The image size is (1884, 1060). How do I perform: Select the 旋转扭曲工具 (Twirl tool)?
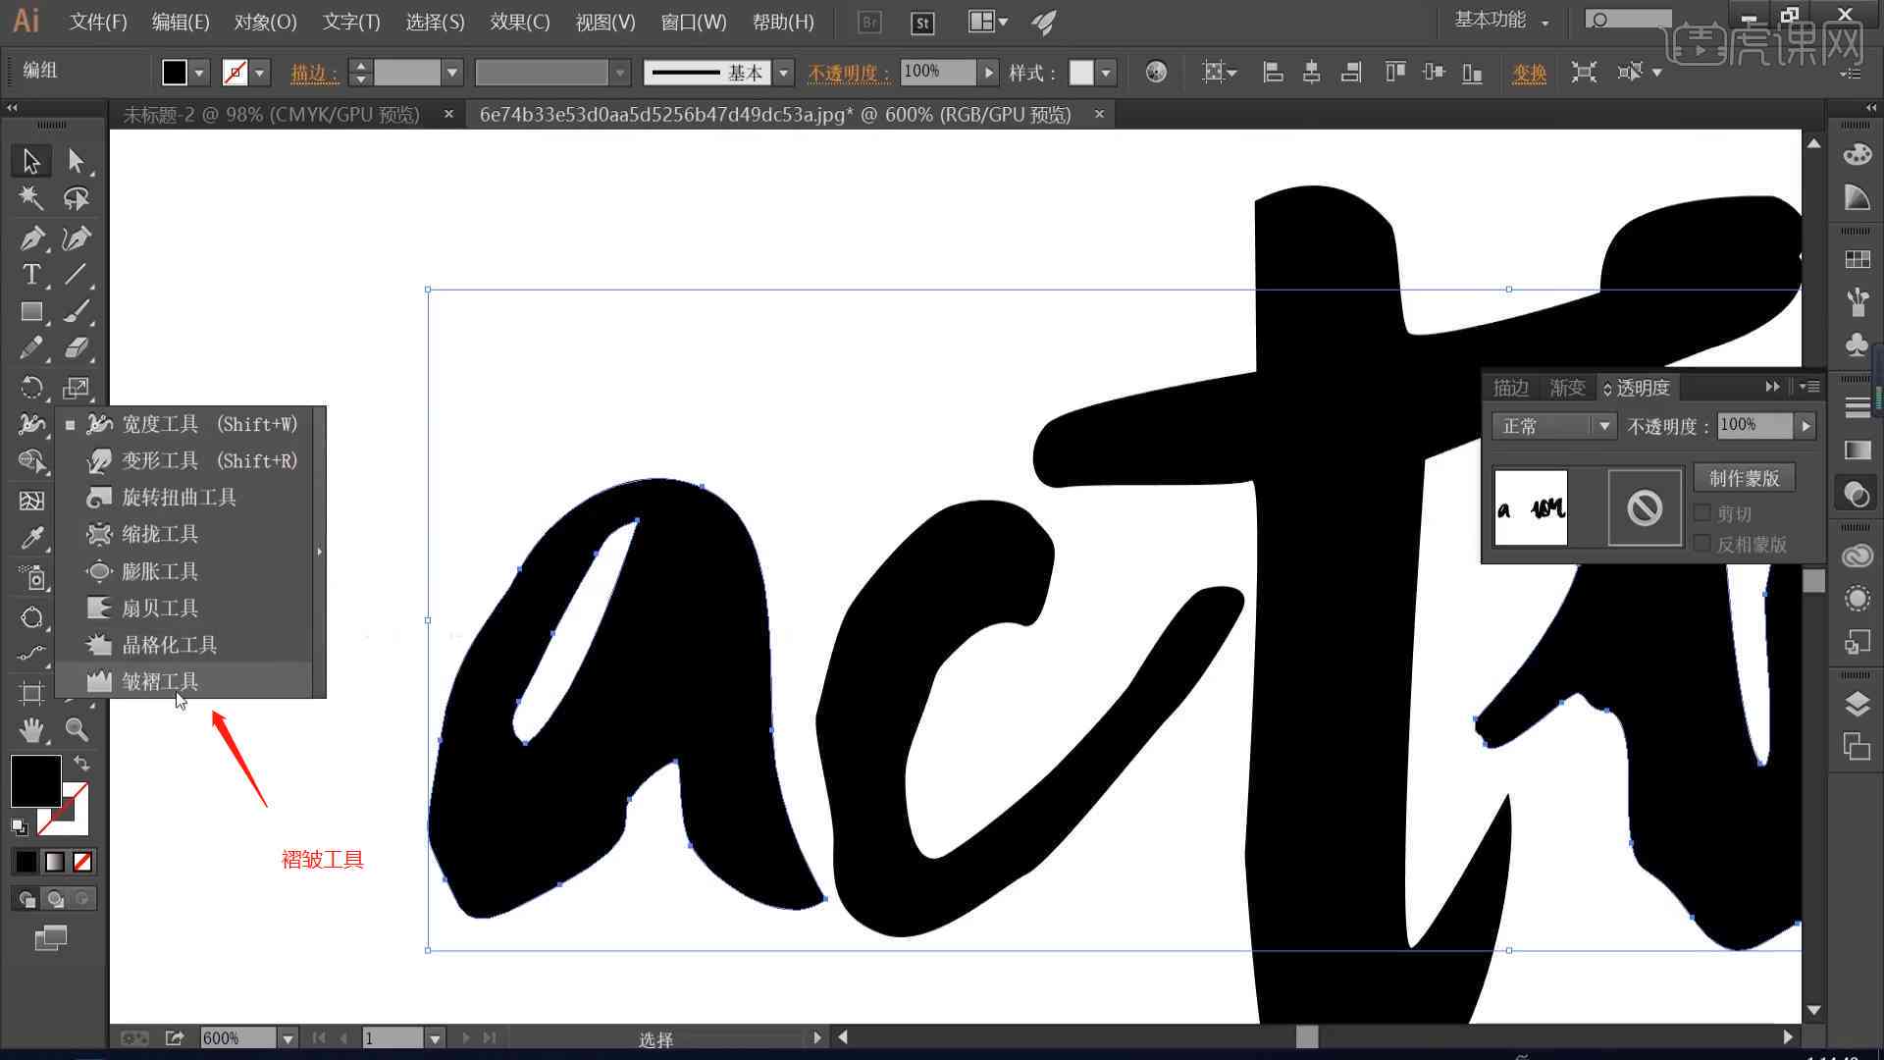coord(178,496)
